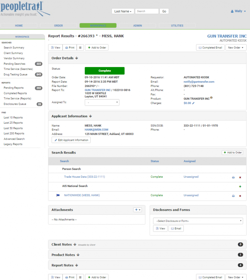This screenshot has width=250, height=280.
Task: Remove the NATIONWIDE (MESS, HANK) search
Action: click(x=240, y=196)
